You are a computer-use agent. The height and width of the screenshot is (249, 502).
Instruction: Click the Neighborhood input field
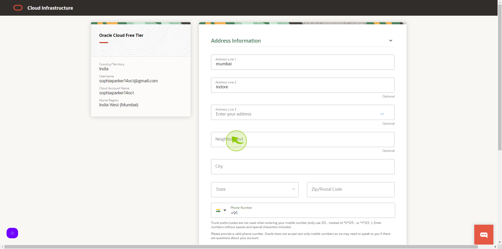(303, 140)
